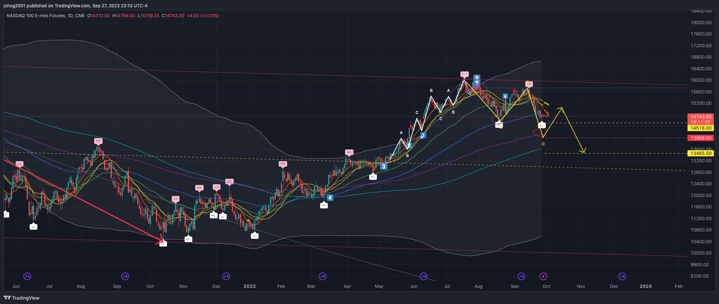Image resolution: width=719 pixels, height=304 pixels.
Task: Open the event marker icon at mid-June 2022
Action: pyautogui.click(x=27, y=276)
